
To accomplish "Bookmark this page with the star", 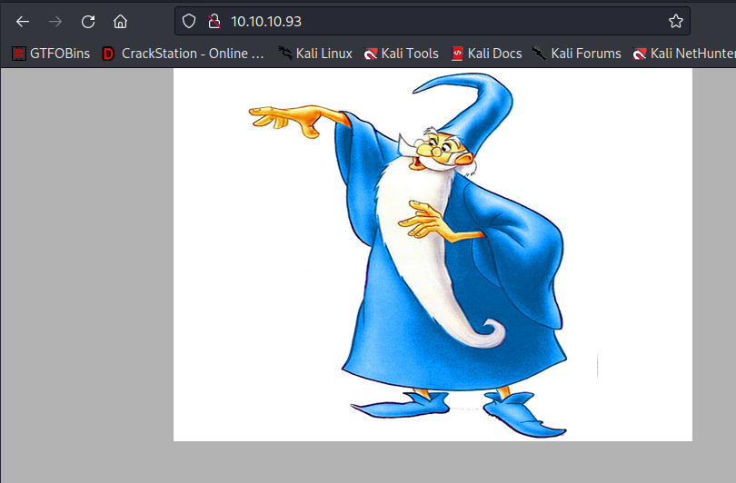I will tap(675, 21).
